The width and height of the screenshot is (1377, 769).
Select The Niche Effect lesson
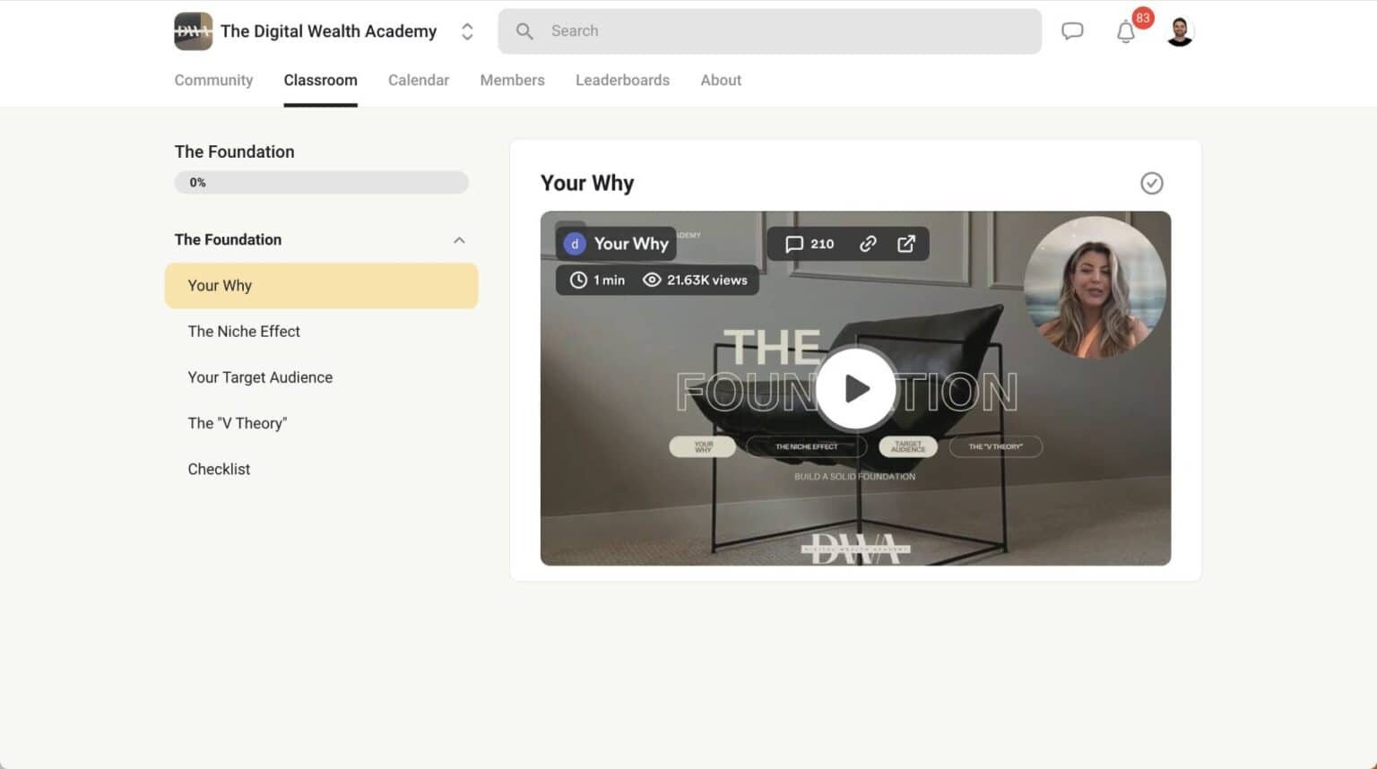coord(243,332)
